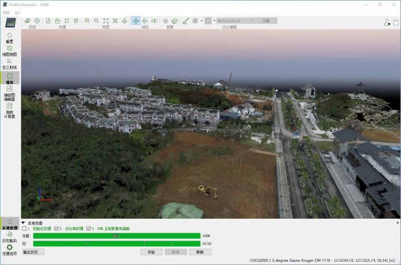Open the 地图视图 map view panel
401x265 pixels.
9,51
